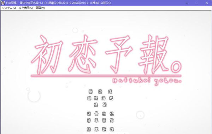Click the game icon in the title bar
This screenshot has width=212, height=134.
[3, 3]
